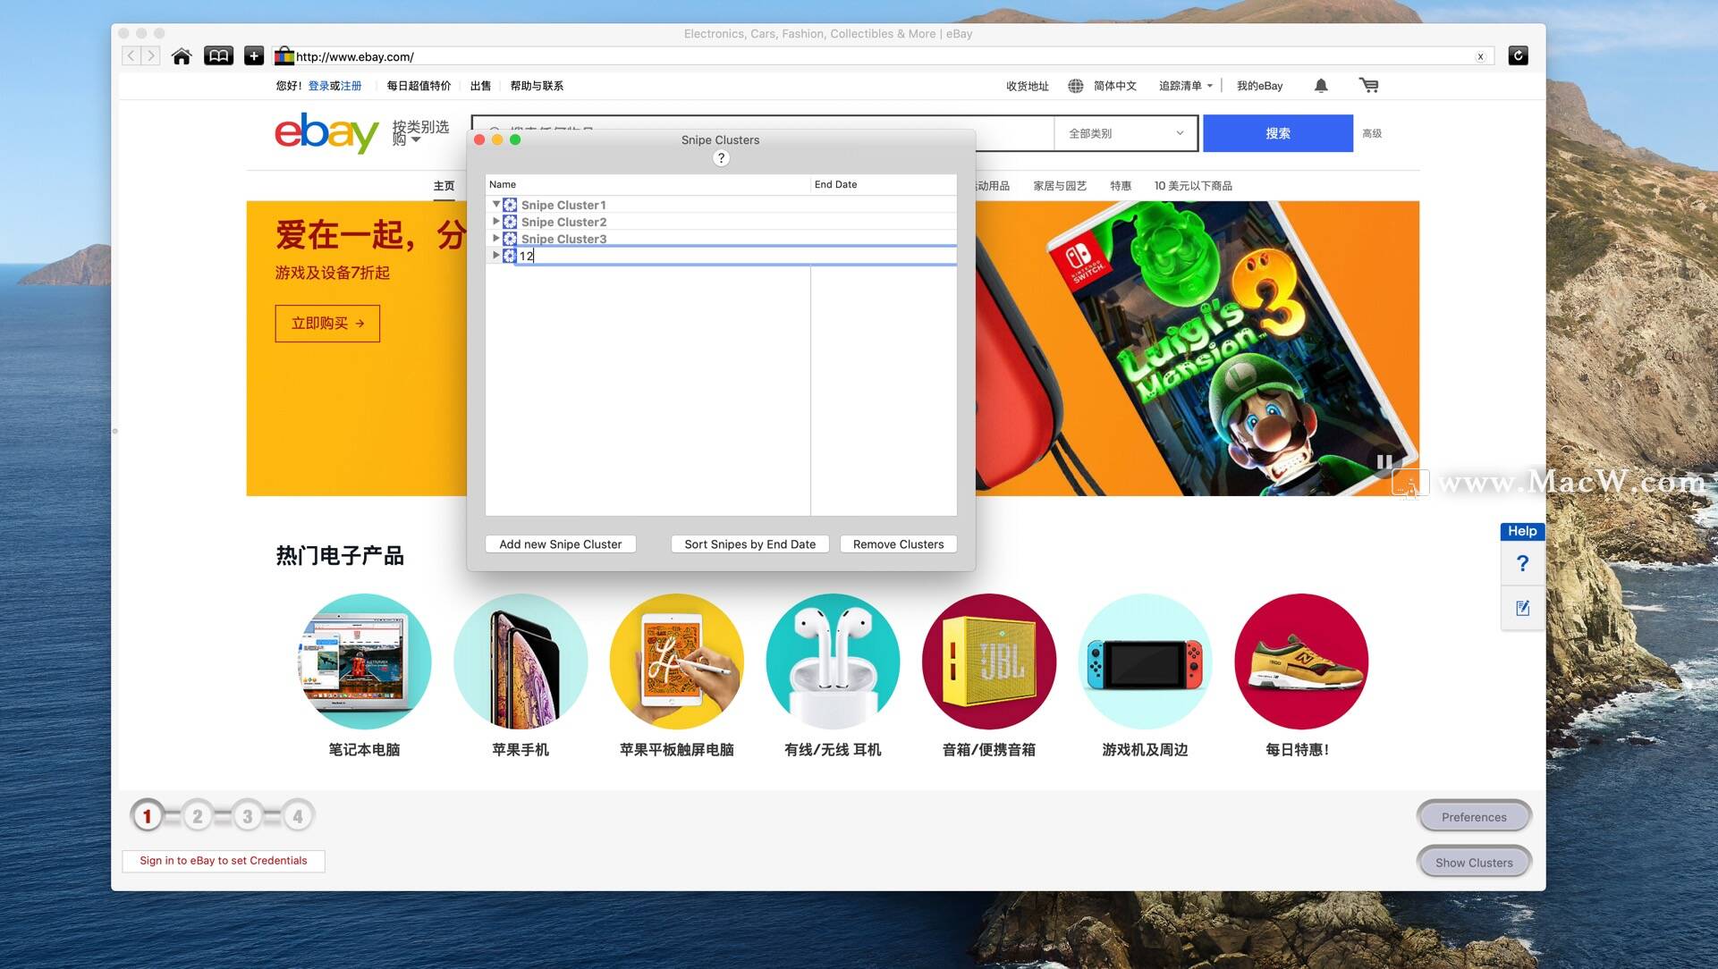Open a new tab with the plus icon
The height and width of the screenshot is (969, 1718).
[253, 55]
